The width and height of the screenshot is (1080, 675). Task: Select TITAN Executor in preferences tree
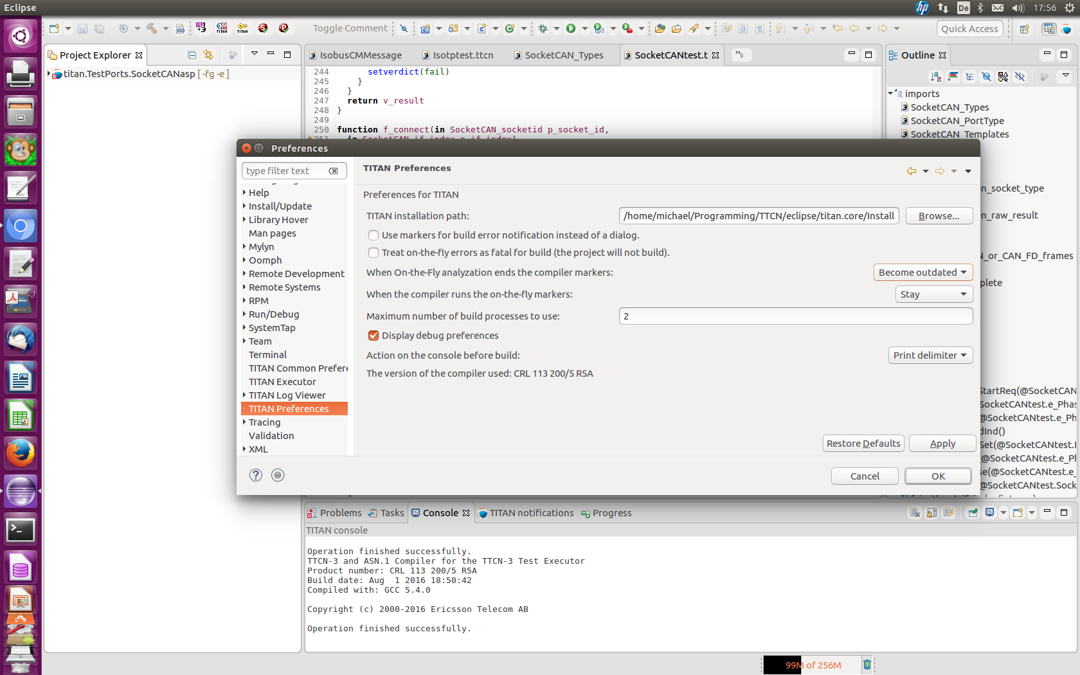pos(282,382)
